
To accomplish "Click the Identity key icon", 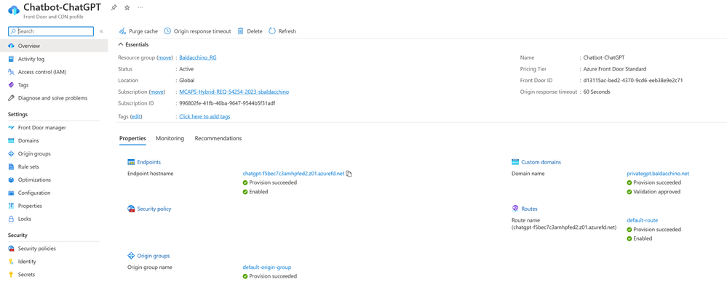I will click(11, 261).
